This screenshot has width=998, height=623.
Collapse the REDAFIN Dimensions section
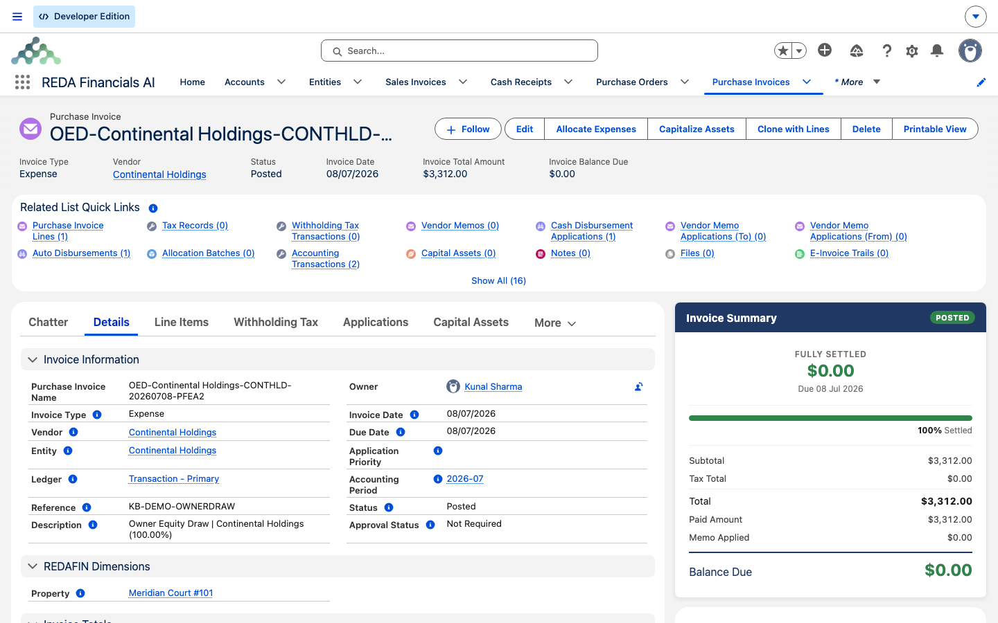click(x=33, y=566)
